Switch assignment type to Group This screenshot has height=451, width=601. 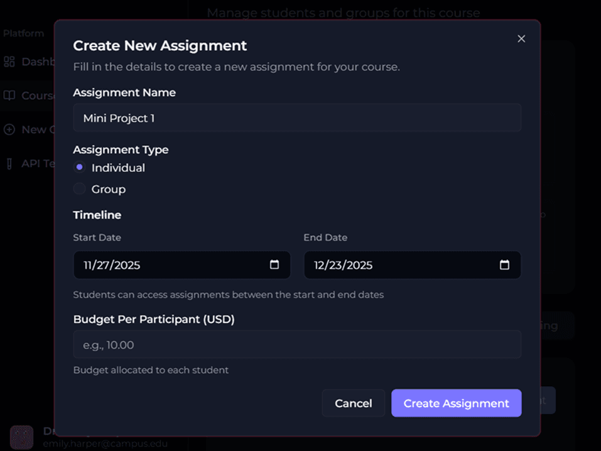pos(79,188)
